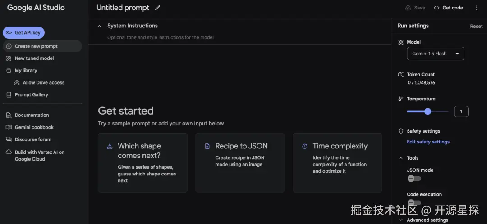Click the Prompt Gallery sidebar icon
This screenshot has height=224, width=487.
[9, 95]
